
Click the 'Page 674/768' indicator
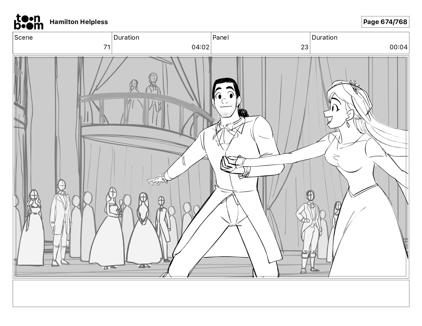[385, 22]
